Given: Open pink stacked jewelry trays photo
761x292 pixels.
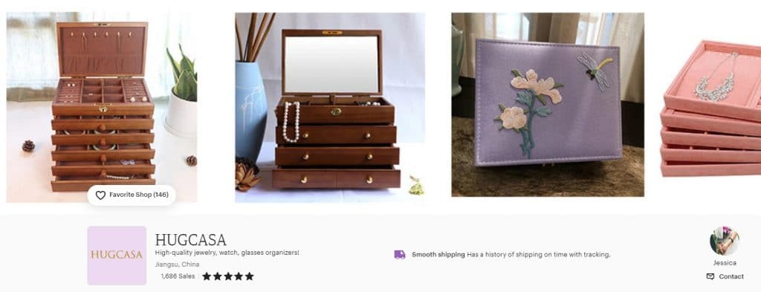Looking at the screenshot, I should 711,107.
